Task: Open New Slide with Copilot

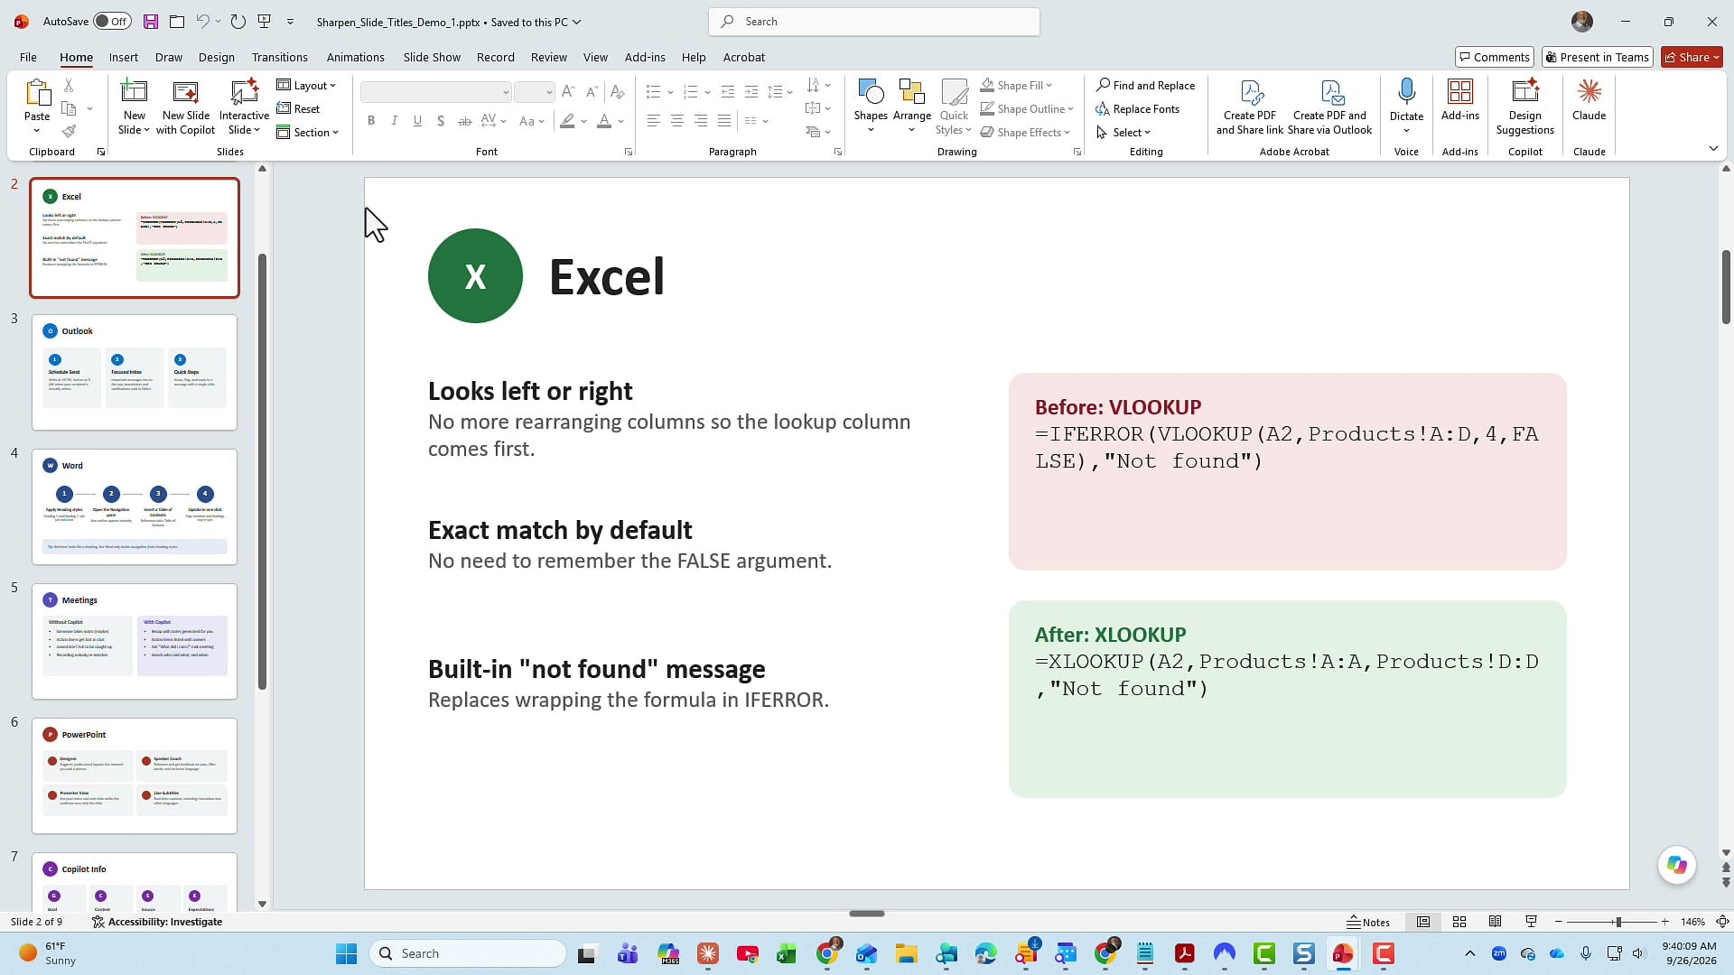Action: click(185, 107)
